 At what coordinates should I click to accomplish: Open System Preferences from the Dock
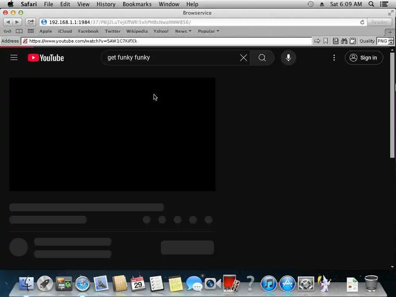[306, 283]
